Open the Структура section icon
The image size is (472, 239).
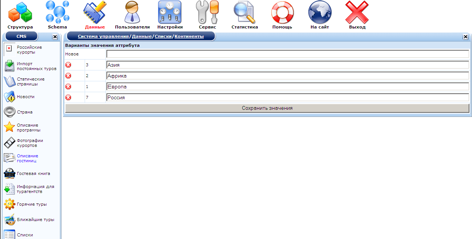[20, 12]
